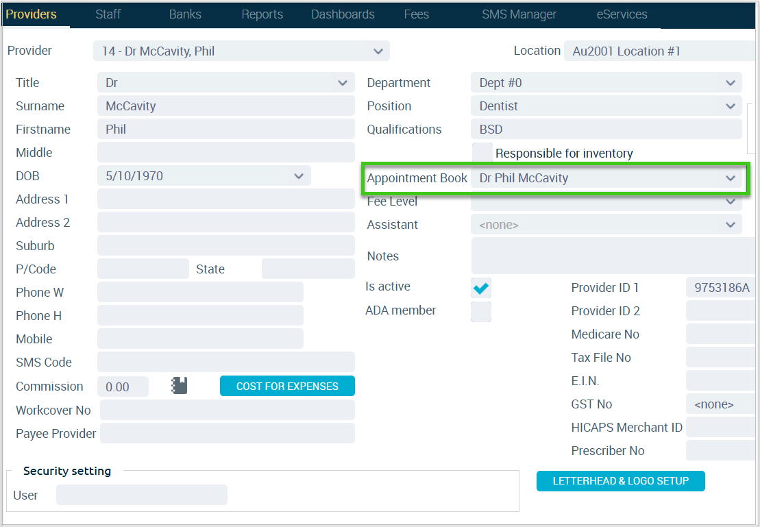760x527 pixels.
Task: Click the Provider ID 1 field
Action: tap(721, 288)
